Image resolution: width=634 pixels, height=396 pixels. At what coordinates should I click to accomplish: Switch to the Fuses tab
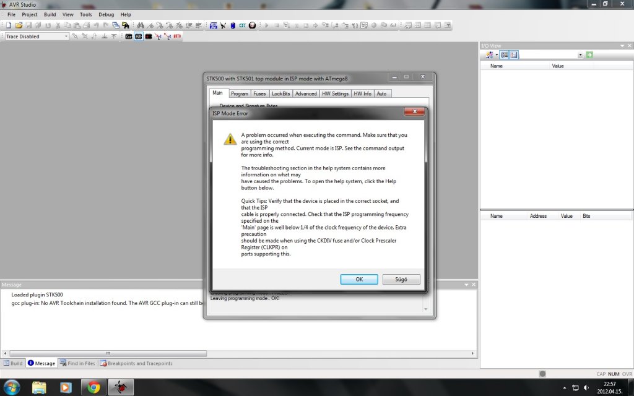[259, 94]
